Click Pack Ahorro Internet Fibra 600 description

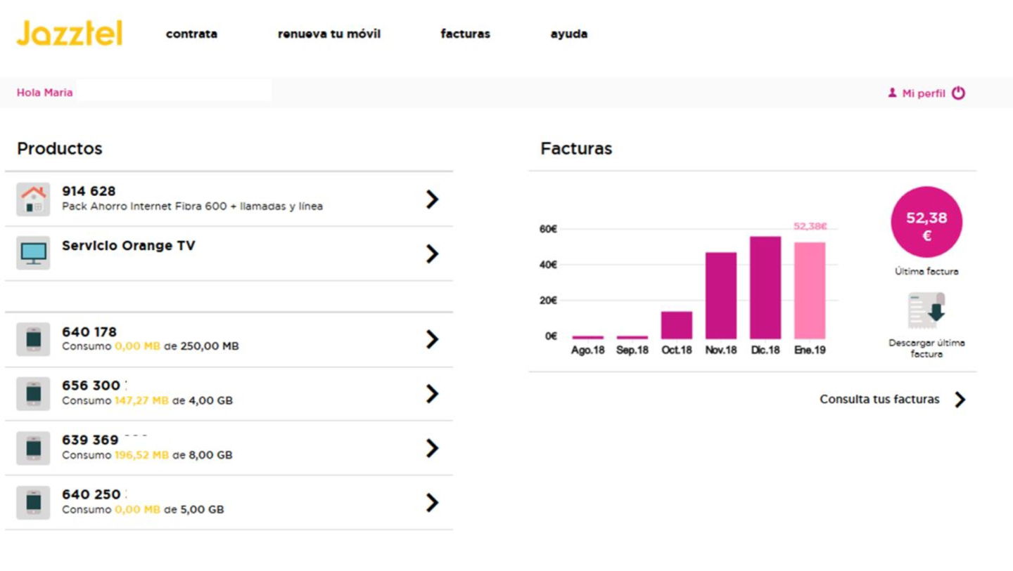[x=192, y=206]
